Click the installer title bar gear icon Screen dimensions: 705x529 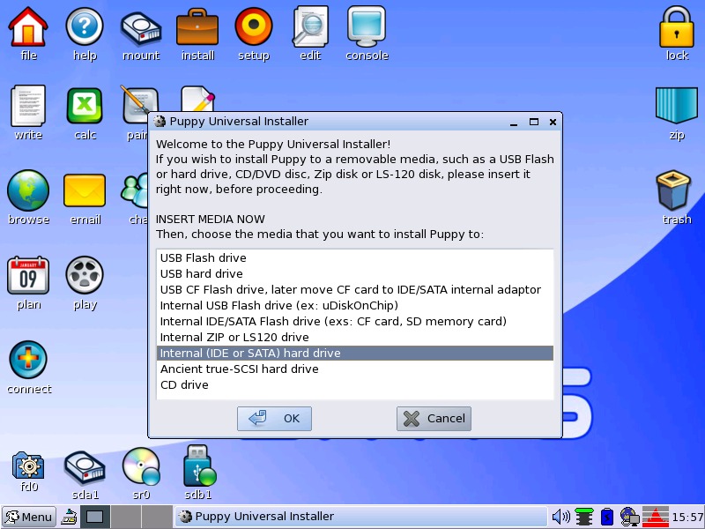(x=159, y=122)
